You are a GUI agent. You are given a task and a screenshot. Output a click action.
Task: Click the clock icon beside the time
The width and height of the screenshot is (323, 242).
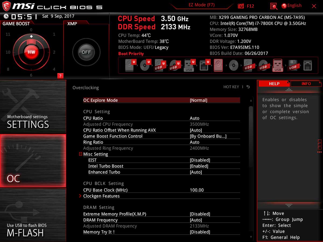[6, 16]
